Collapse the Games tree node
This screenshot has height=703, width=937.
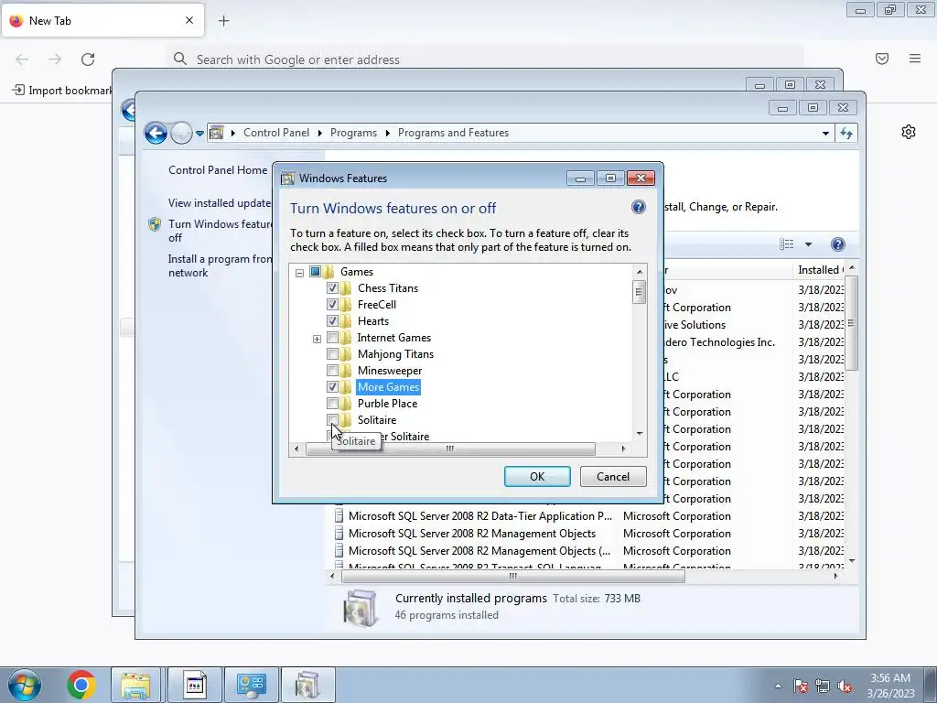pos(299,272)
